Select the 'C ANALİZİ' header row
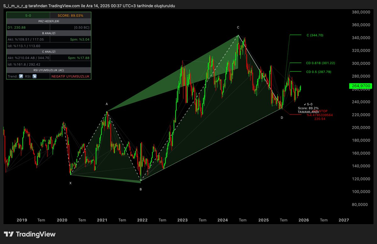Image resolution: width=377 pixels, height=244 pixels. click(49, 52)
